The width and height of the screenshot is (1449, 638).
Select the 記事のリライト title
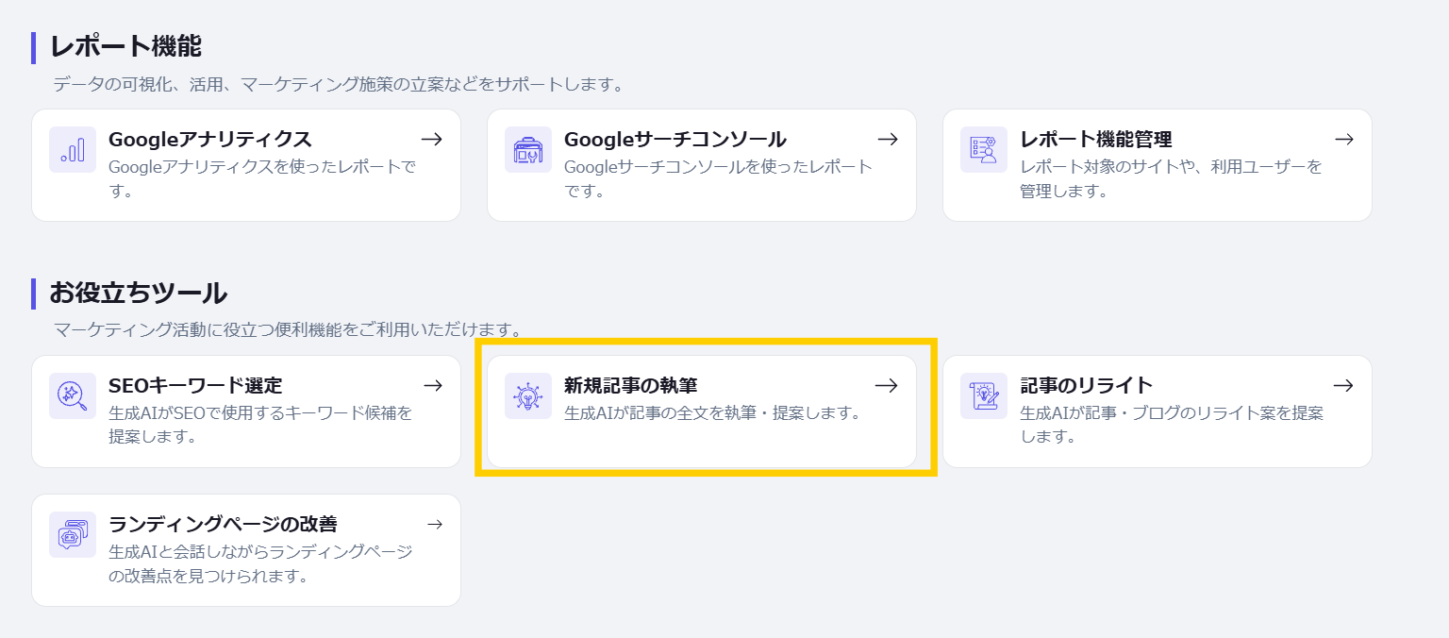(1086, 385)
